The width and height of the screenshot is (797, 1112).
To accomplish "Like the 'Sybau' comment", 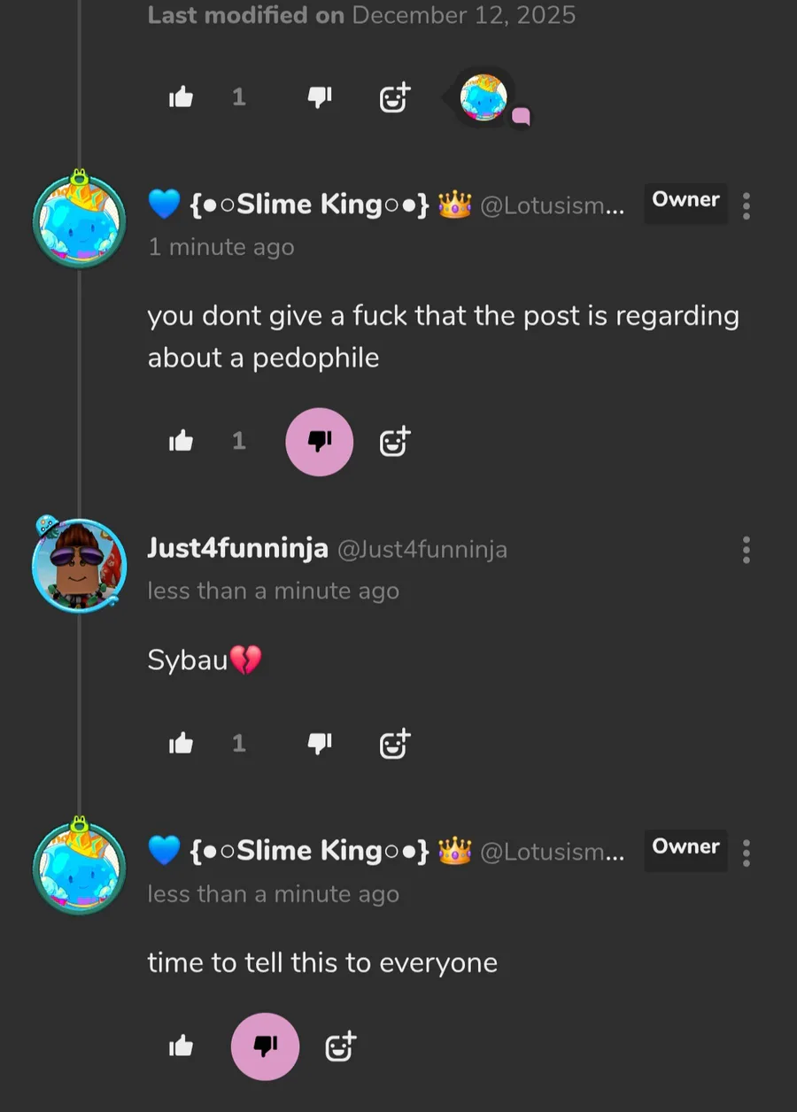I will coord(182,744).
